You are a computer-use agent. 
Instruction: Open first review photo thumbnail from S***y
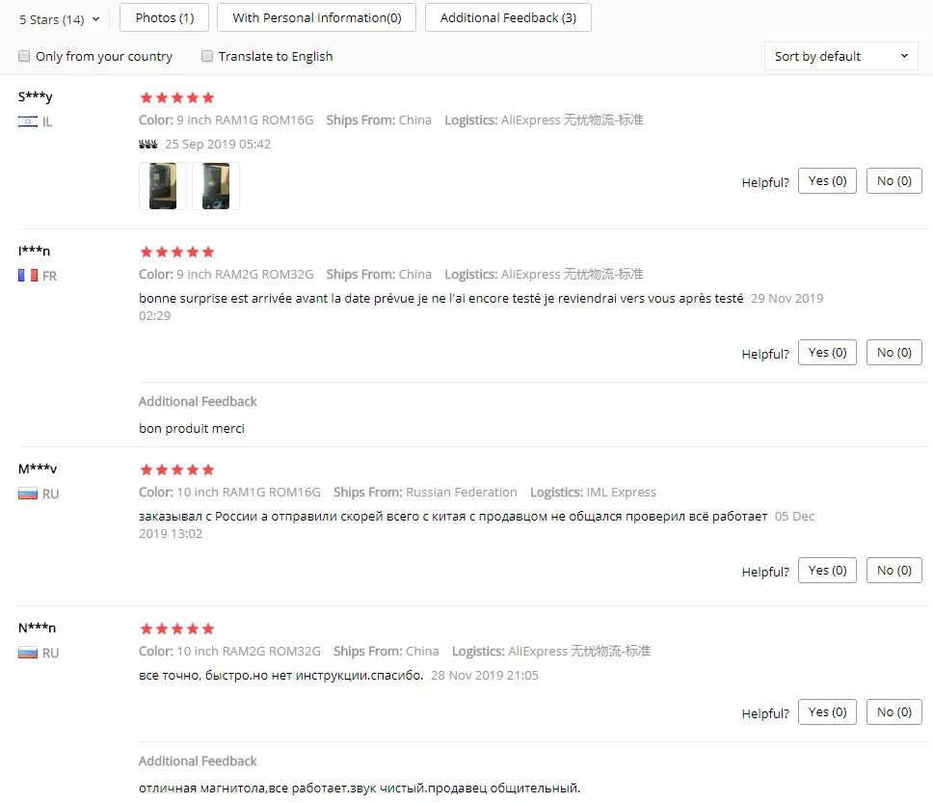[x=163, y=186]
